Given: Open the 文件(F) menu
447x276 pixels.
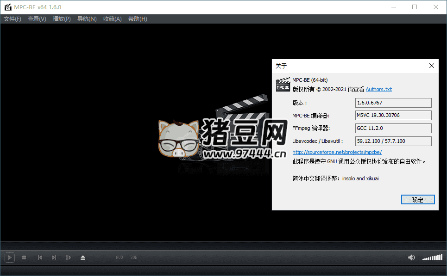Looking at the screenshot, I should click(x=13, y=19).
